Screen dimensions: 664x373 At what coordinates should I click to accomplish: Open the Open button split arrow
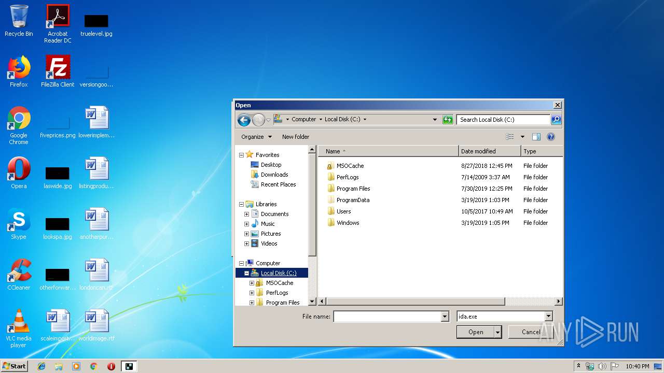498,332
